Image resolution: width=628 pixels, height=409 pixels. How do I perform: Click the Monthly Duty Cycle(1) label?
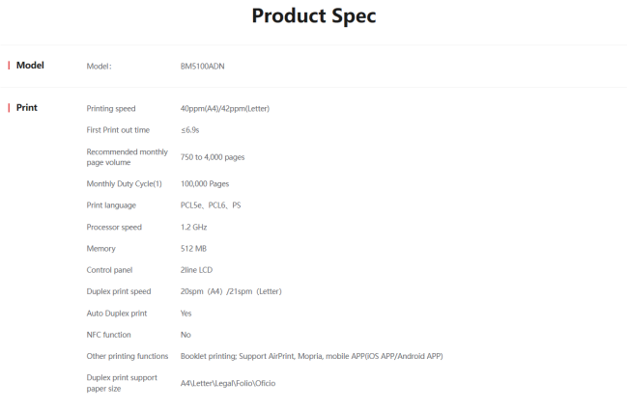[x=124, y=183]
